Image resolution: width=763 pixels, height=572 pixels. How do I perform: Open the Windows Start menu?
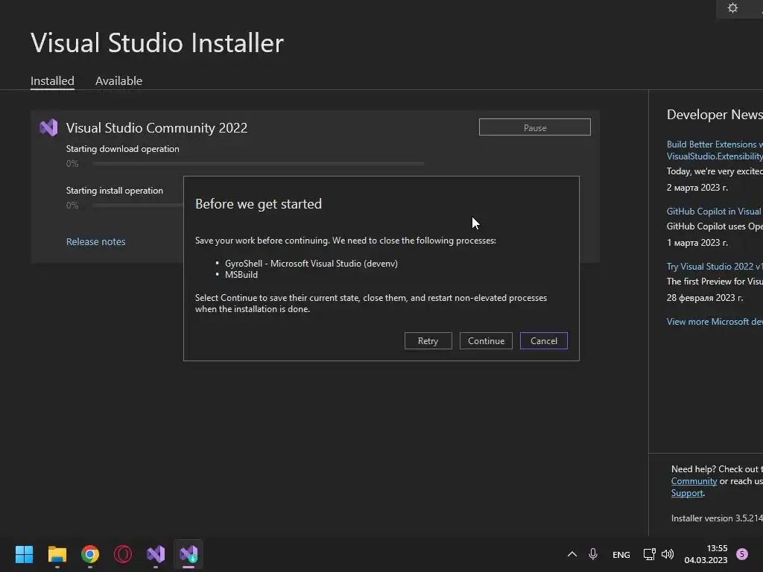(x=25, y=554)
